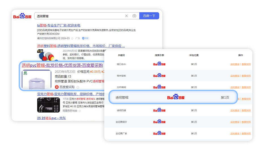
Task: Click 实时查询 in the 变径圈厂家 row
Action: pos(235,134)
